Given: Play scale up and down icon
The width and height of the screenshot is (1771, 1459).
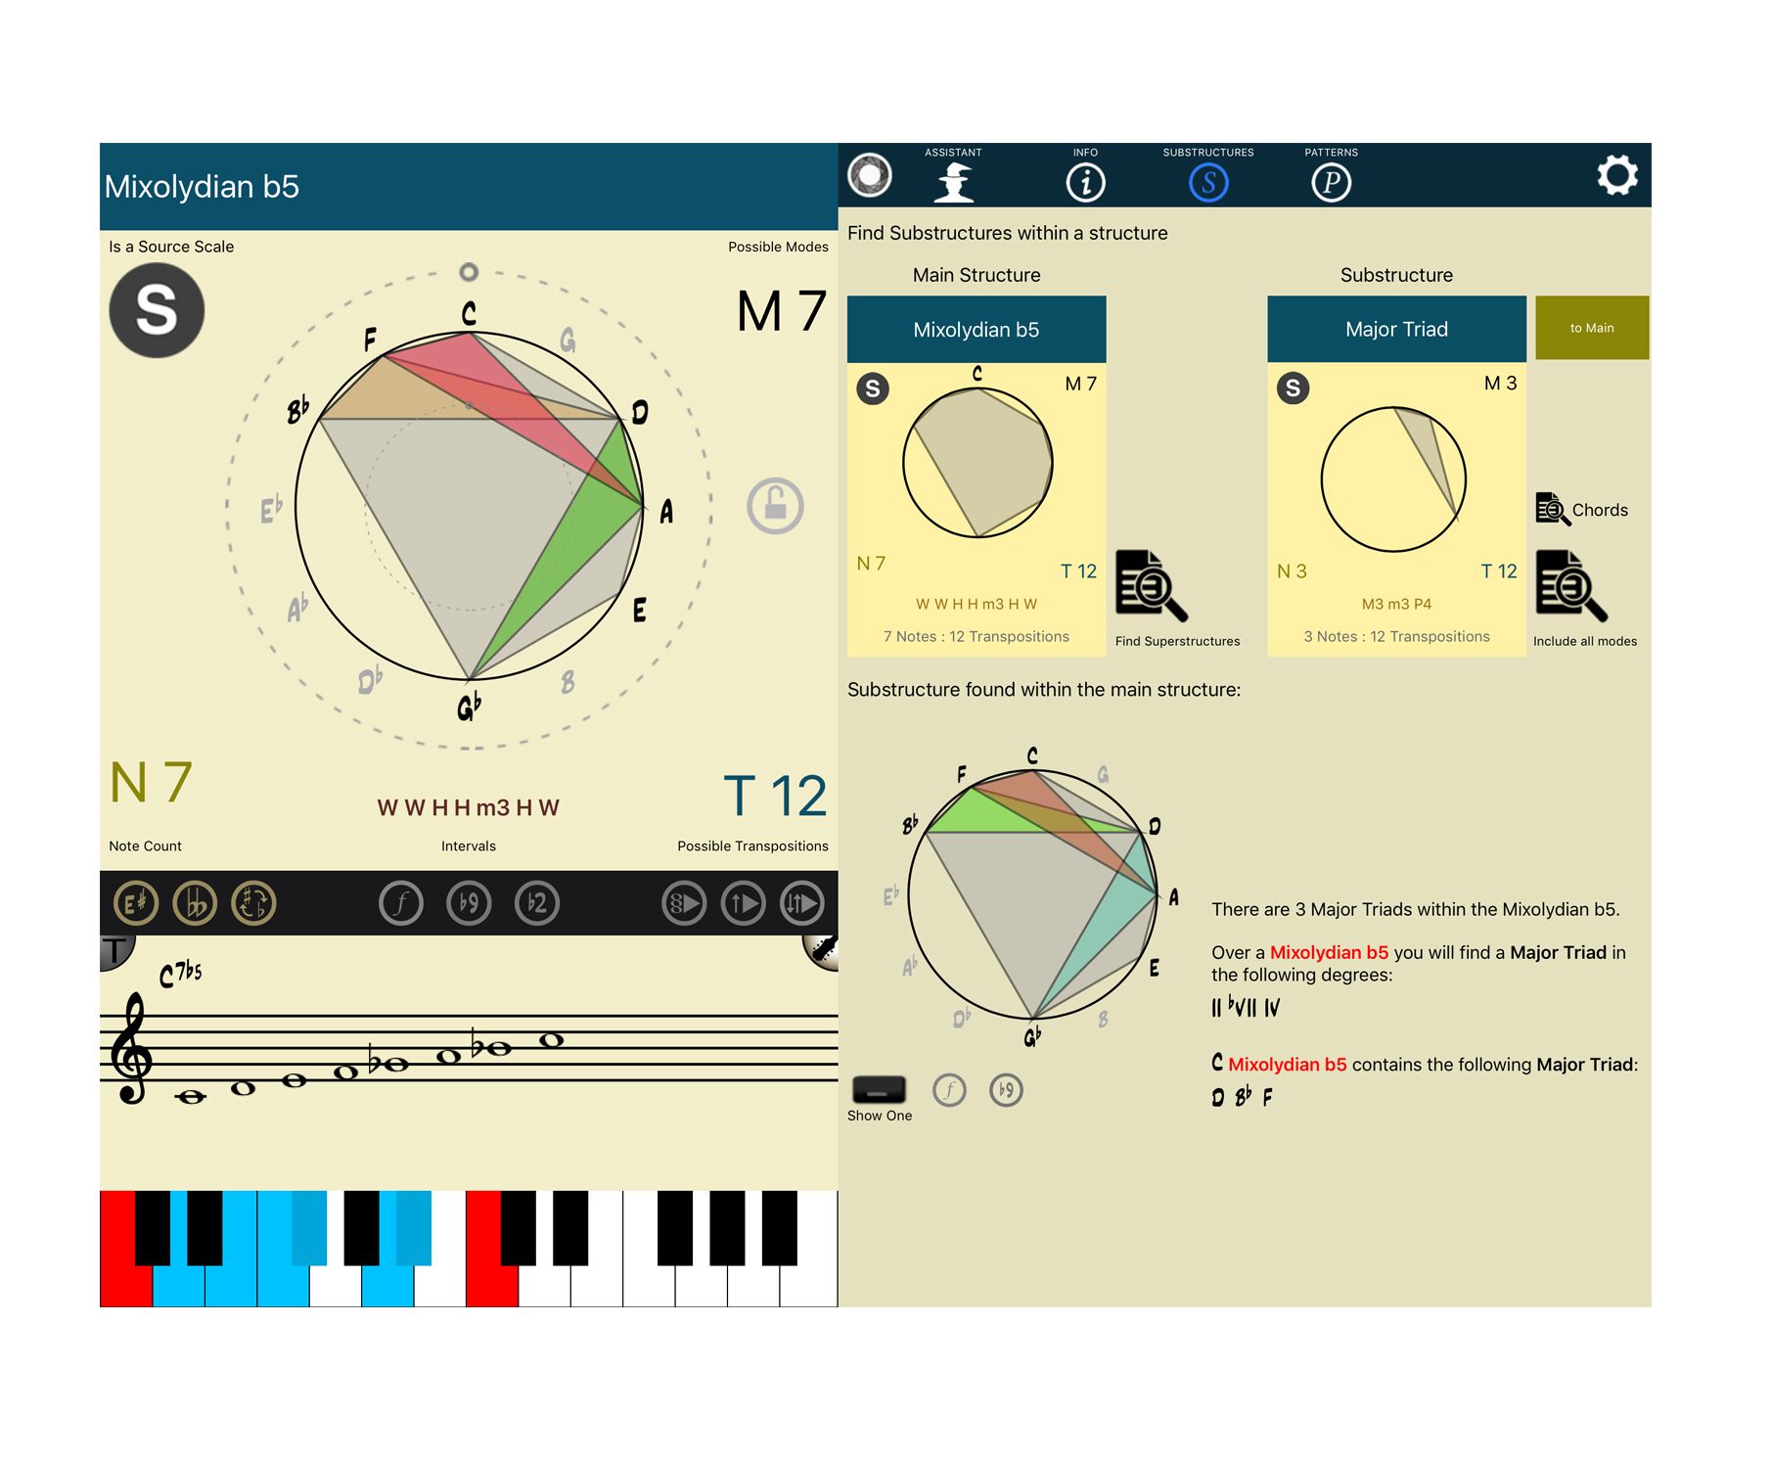Looking at the screenshot, I should [802, 903].
